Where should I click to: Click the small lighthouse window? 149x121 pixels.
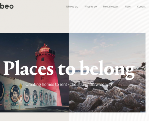(x=43, y=59)
